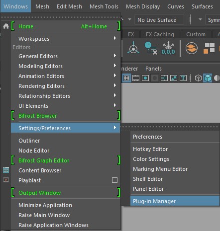This screenshot has width=220, height=231.
Task: Open Bifrost Browser menu entry
Action: [66, 116]
